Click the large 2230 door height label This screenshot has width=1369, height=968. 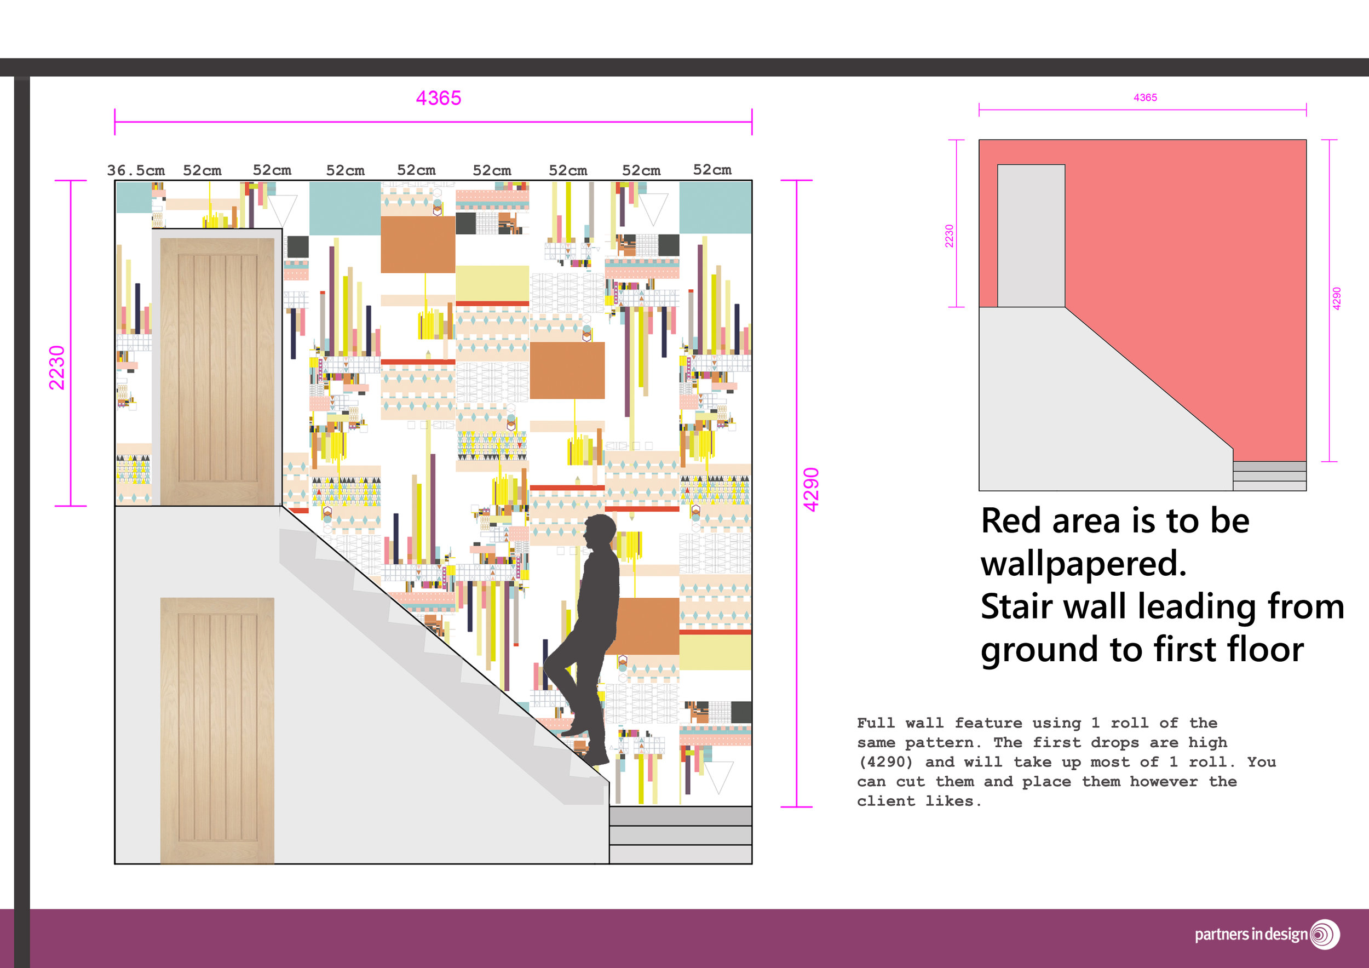click(56, 368)
